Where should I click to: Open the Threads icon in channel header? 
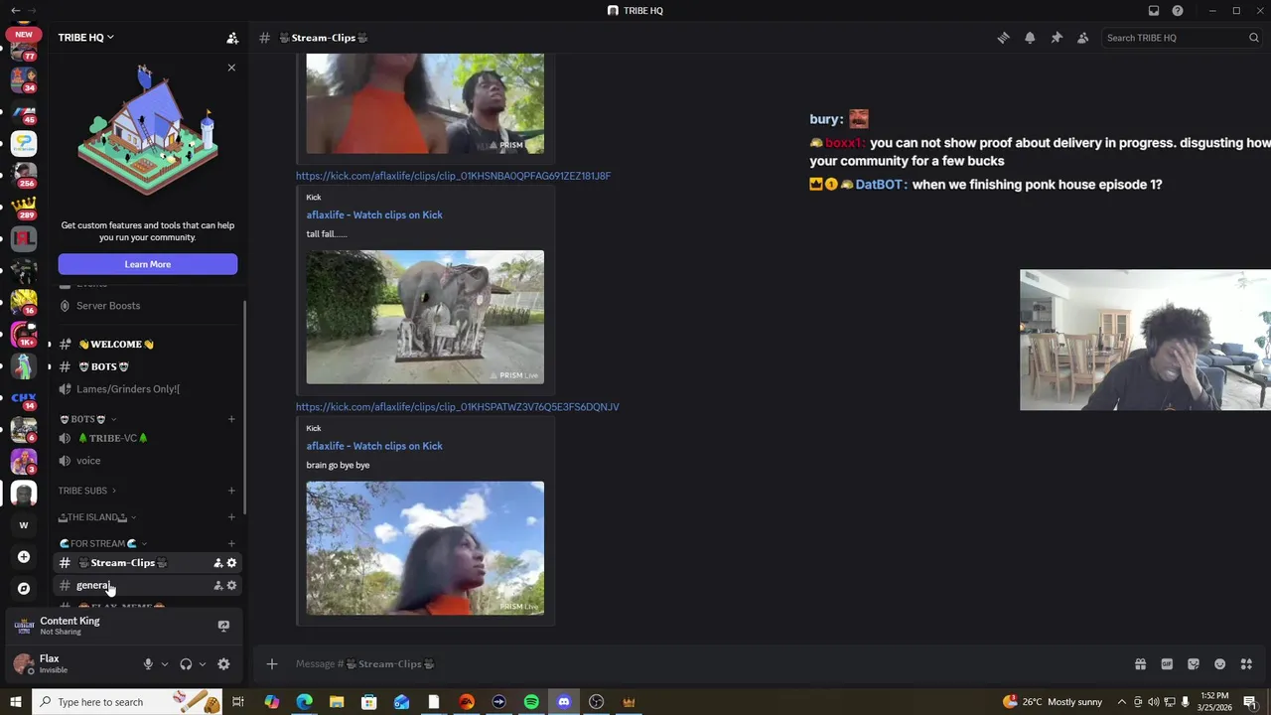[1003, 38]
